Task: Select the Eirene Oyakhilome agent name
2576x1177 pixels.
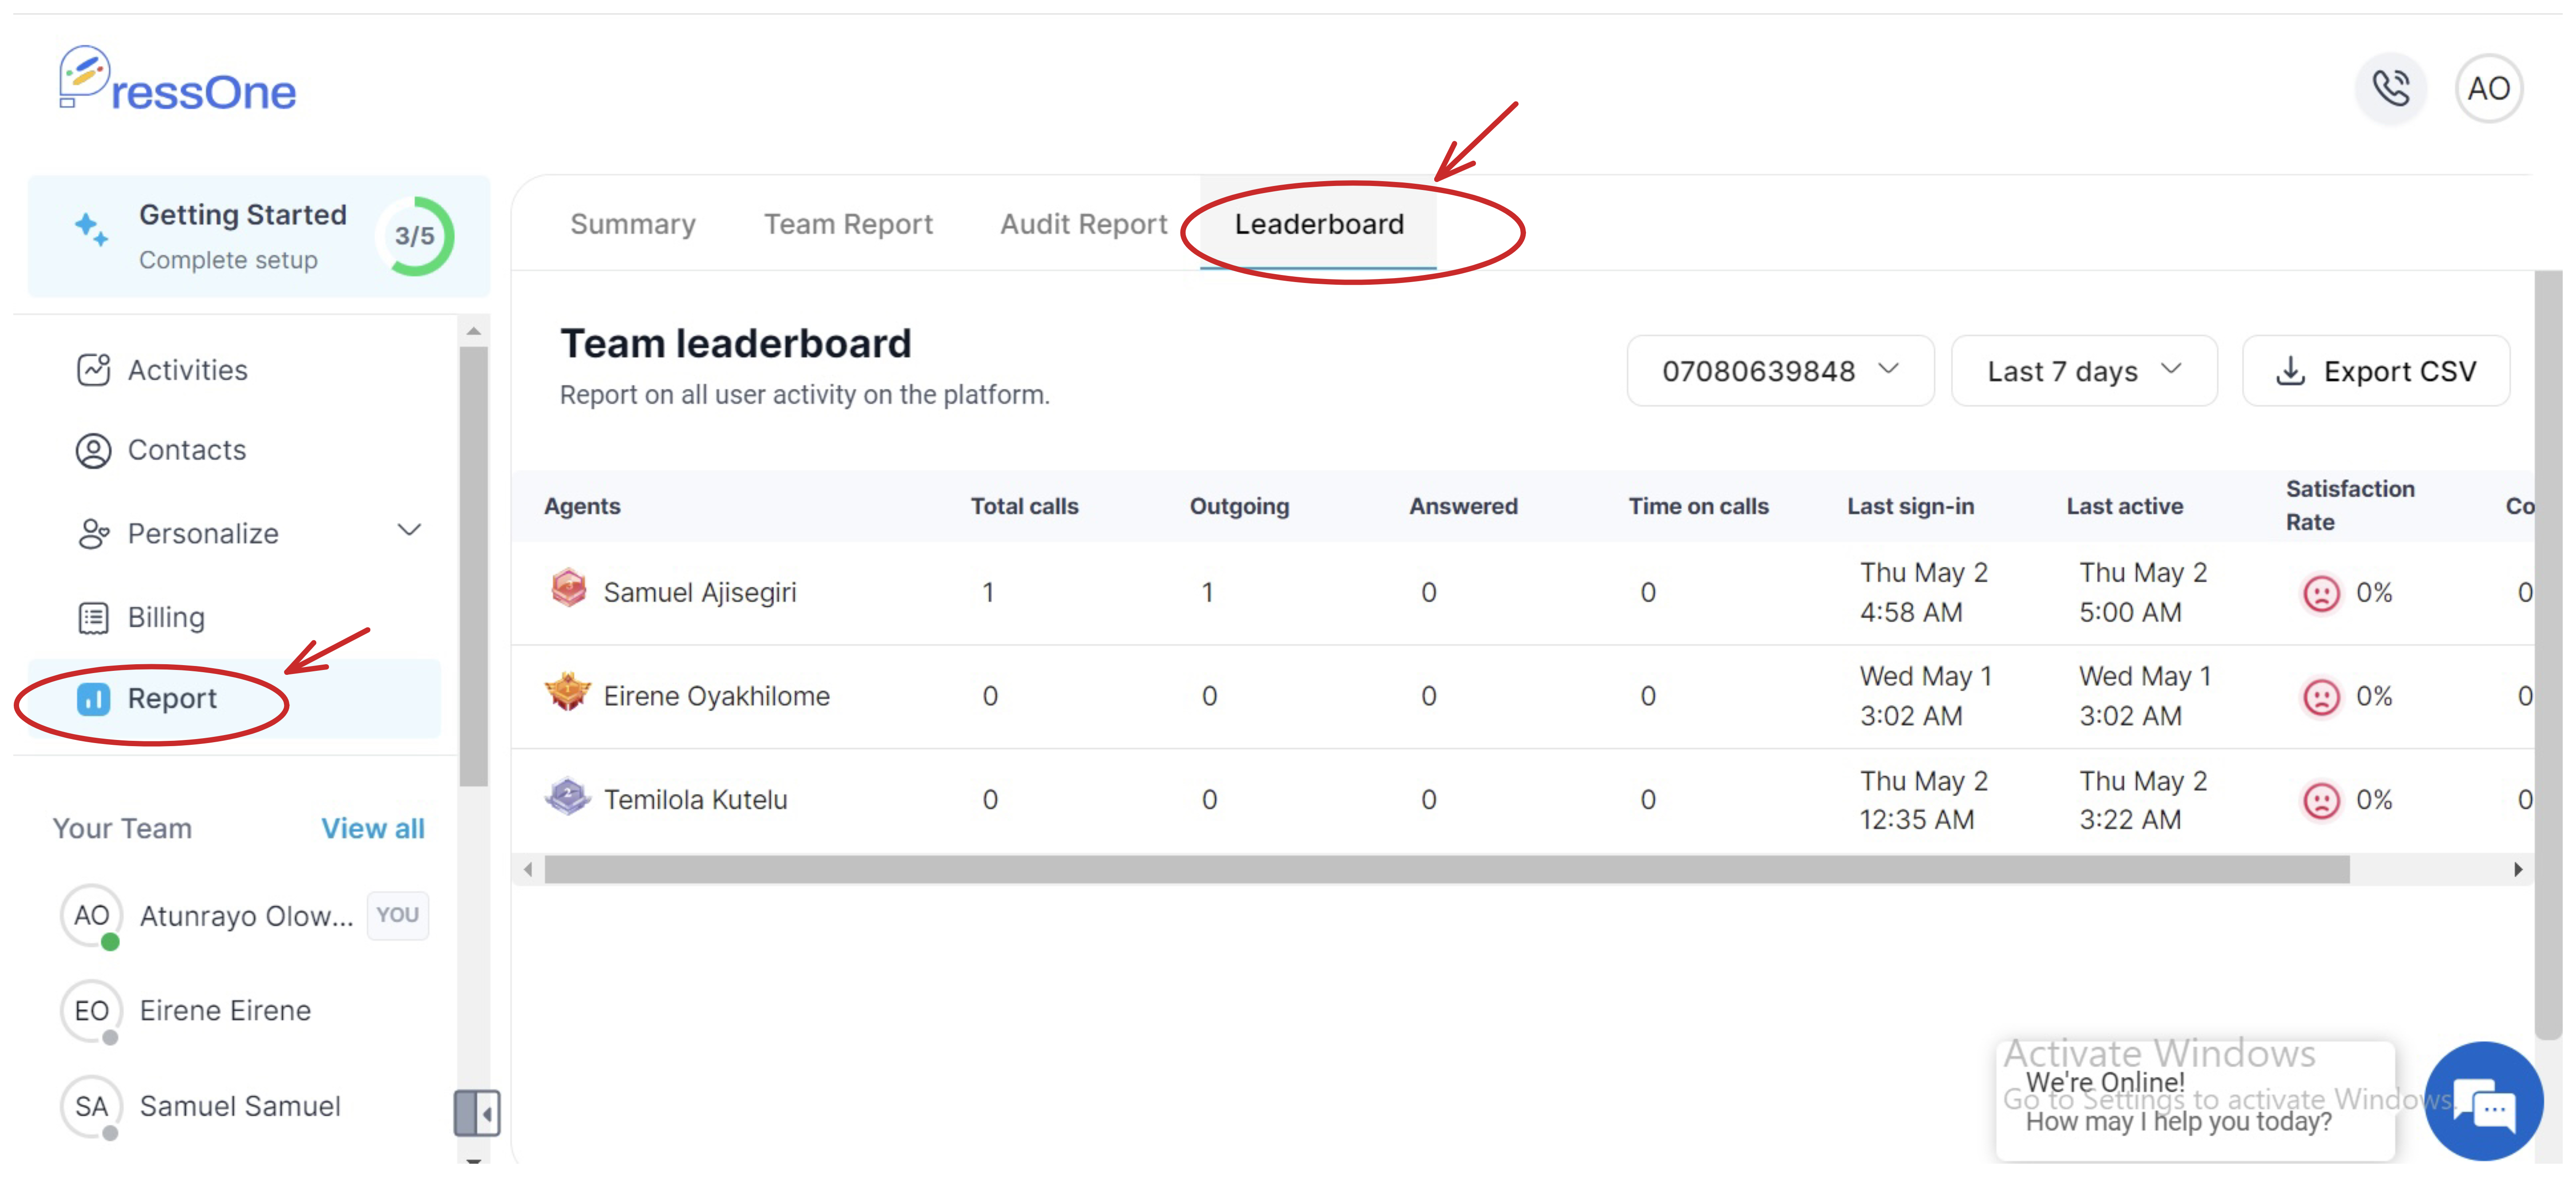Action: tap(716, 697)
